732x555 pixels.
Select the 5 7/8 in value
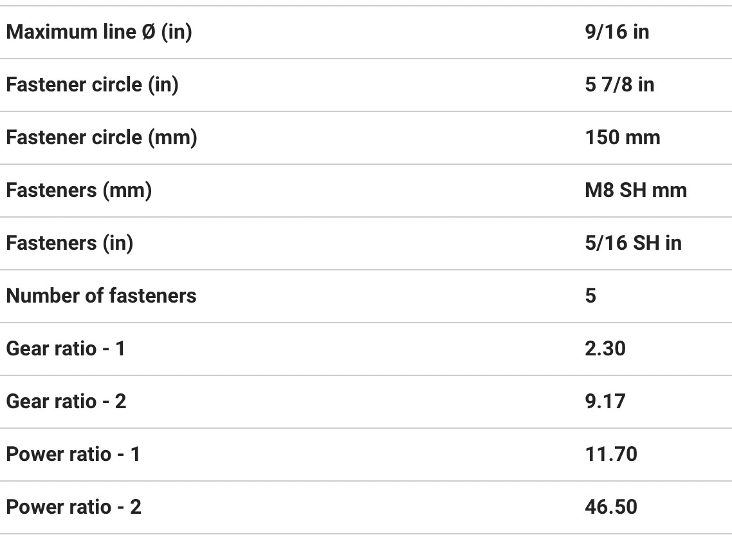[x=619, y=85]
